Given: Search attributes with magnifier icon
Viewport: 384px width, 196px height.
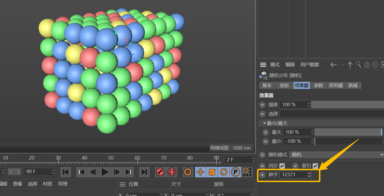Looking at the screenshot, I should coord(359,65).
